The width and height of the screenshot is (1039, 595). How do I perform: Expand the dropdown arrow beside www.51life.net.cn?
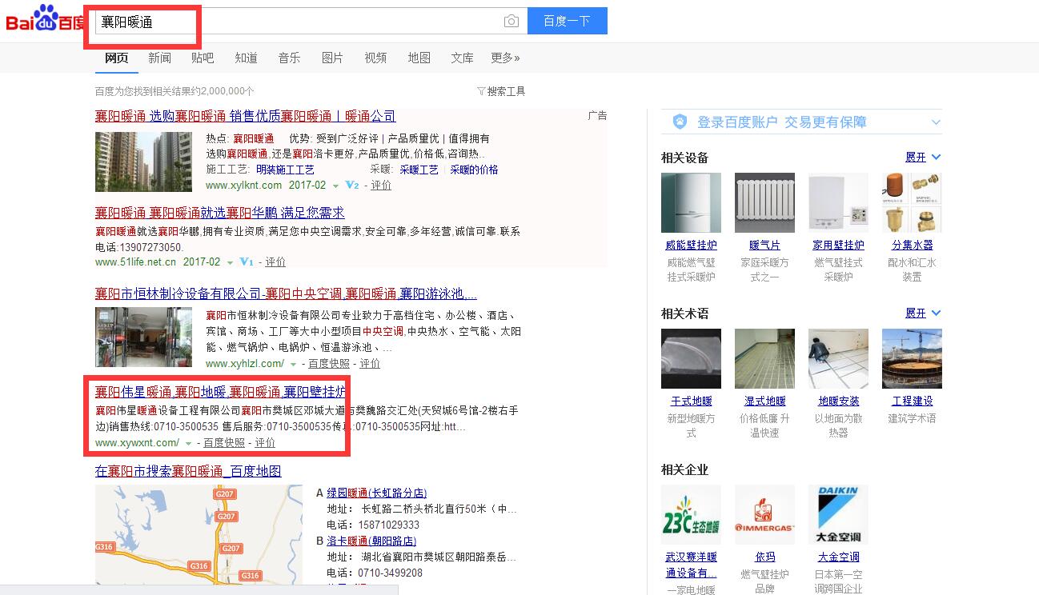tap(231, 262)
